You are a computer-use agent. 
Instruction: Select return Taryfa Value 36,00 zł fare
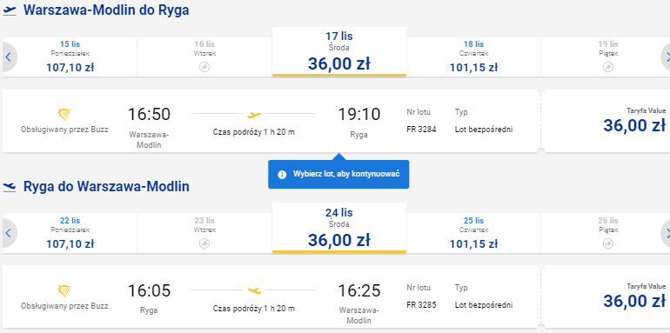(x=607, y=296)
